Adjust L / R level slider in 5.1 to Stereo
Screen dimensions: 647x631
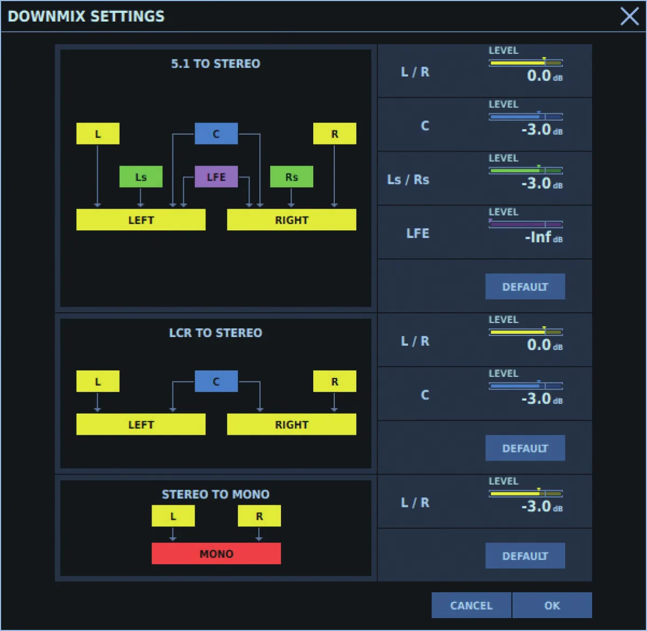526,63
